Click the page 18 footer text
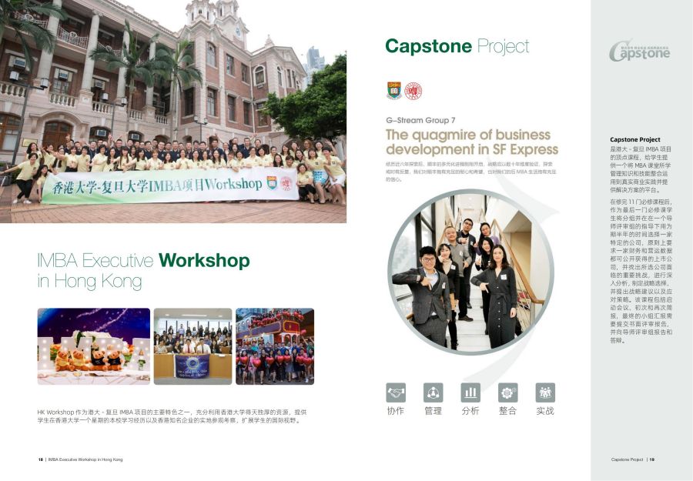This screenshot has width=693, height=481. (80, 459)
